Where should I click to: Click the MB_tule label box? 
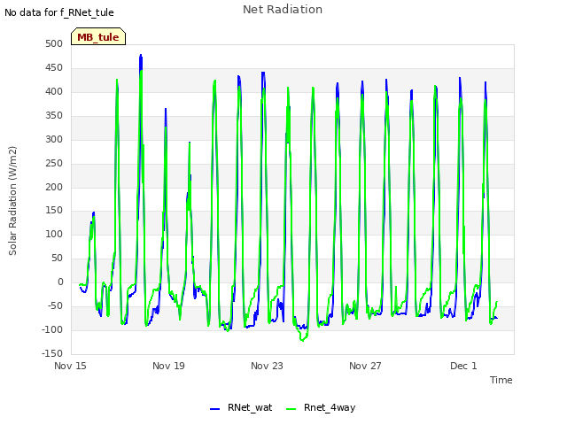[x=98, y=36]
